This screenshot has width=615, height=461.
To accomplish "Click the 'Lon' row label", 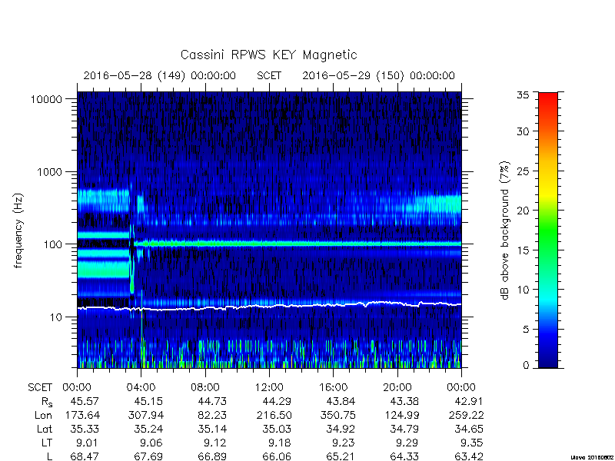I will click(43, 415).
